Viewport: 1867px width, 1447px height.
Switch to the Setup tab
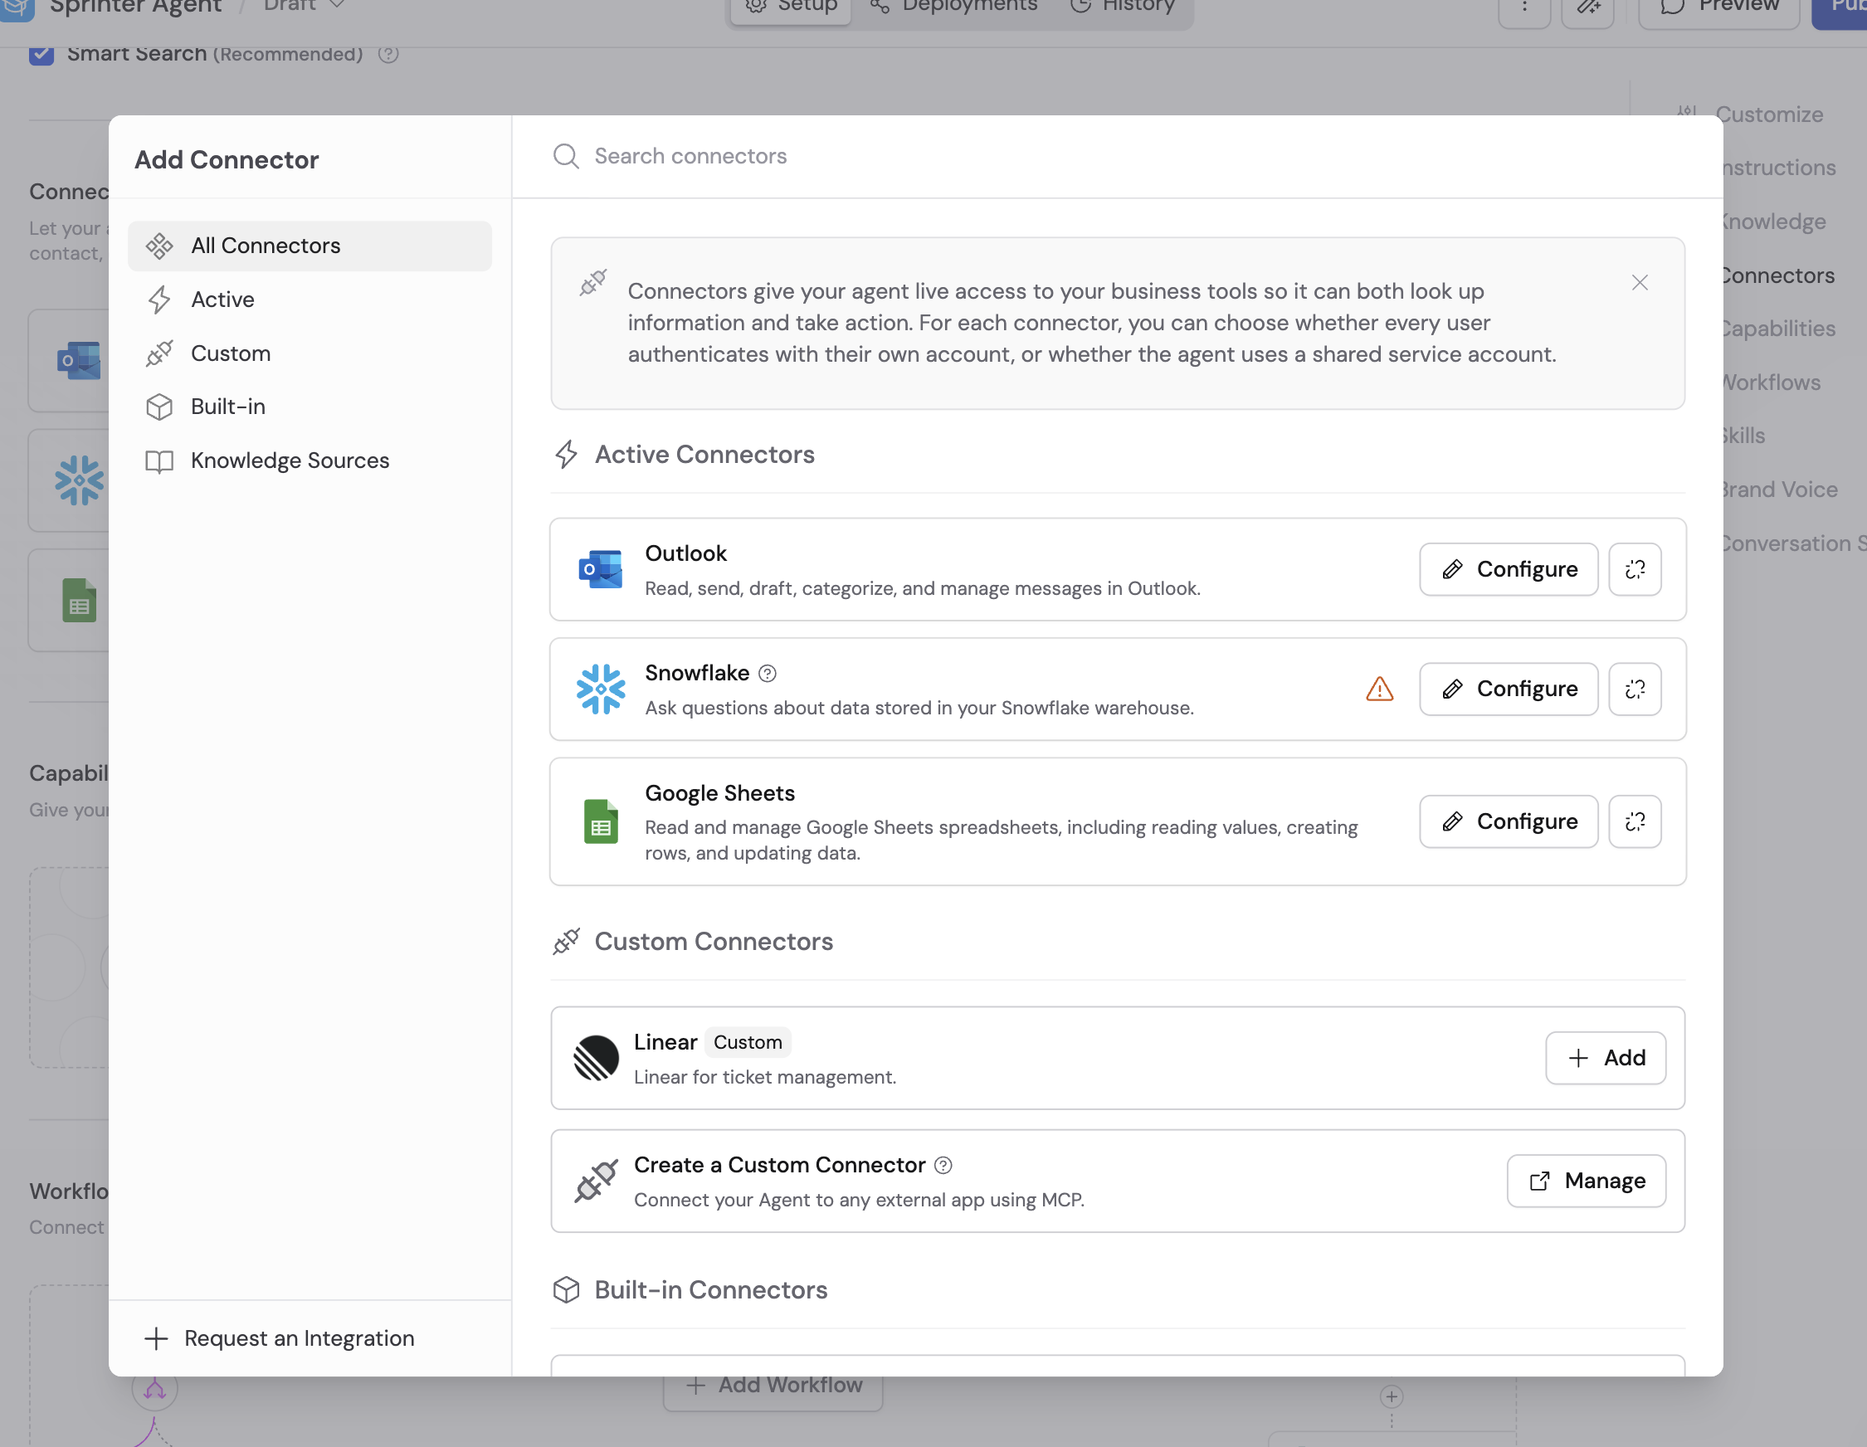click(790, 7)
